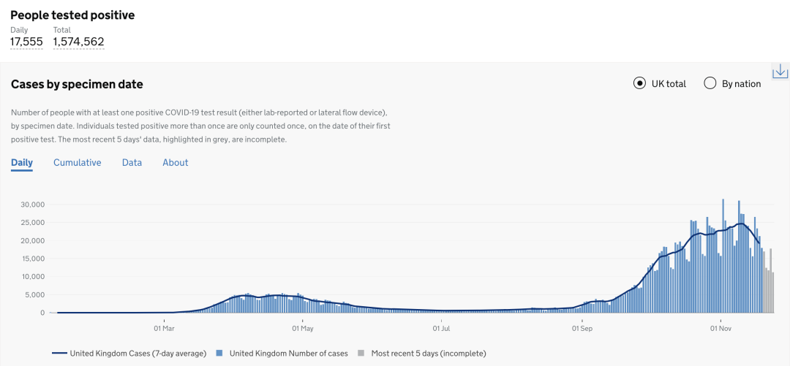Screen dimensions: 790x366
Task: Select the Daily tab
Action: [22, 163]
